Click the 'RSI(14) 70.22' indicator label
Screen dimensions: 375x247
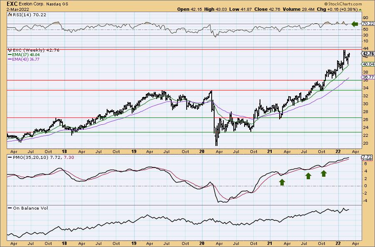[x=29, y=15]
